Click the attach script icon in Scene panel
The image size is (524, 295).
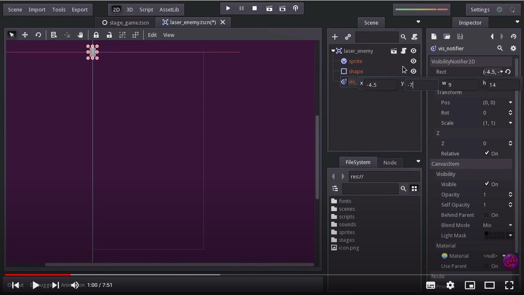414,37
